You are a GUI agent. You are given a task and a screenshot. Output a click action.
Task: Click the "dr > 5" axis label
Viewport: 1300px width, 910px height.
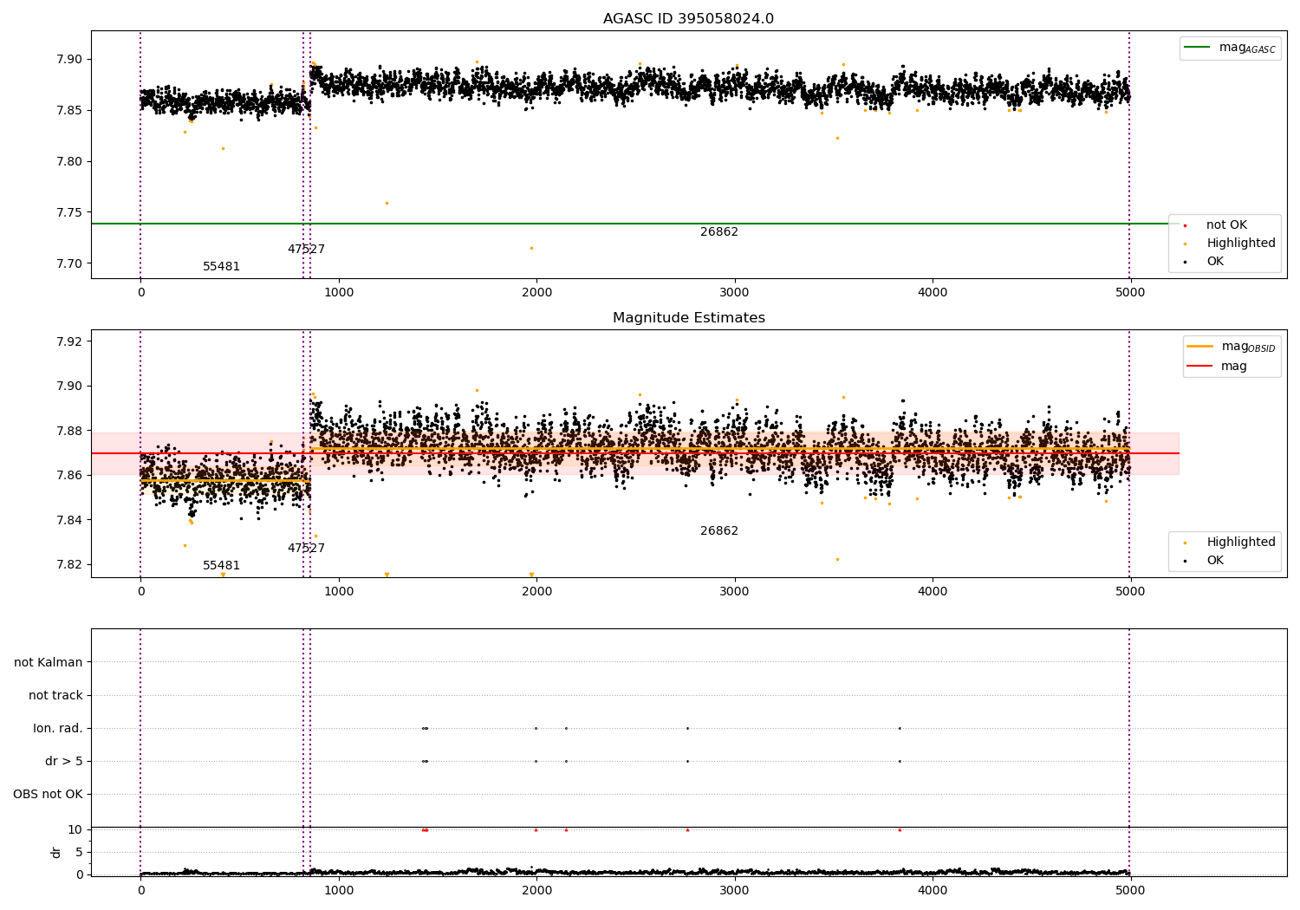64,762
